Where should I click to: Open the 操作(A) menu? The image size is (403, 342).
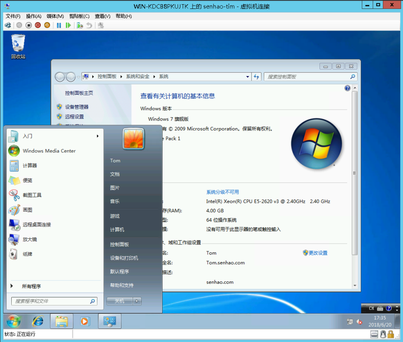pyautogui.click(x=34, y=16)
